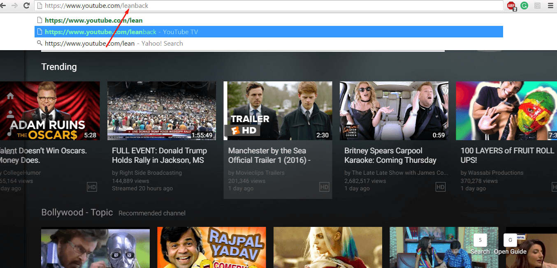The height and width of the screenshot is (268, 557).
Task: Select the Yahoo! Search suggestion row
Action: tap(269, 43)
